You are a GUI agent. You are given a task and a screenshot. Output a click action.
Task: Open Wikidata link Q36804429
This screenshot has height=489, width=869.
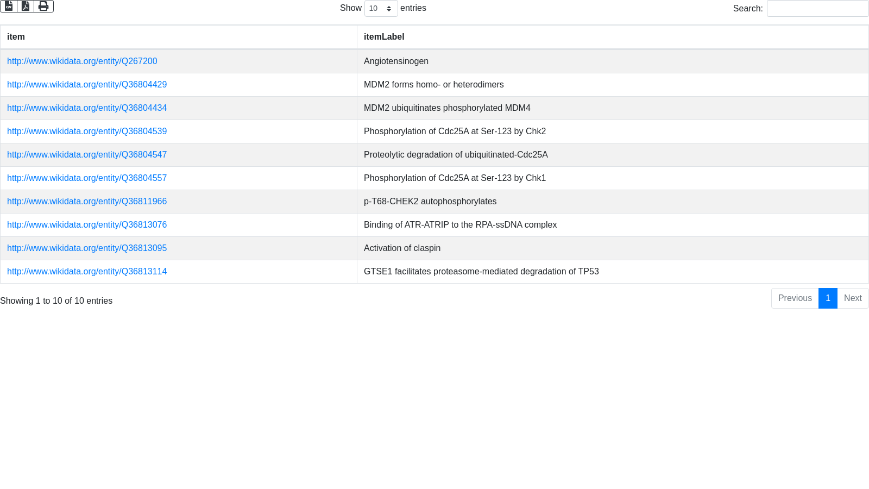[87, 85]
